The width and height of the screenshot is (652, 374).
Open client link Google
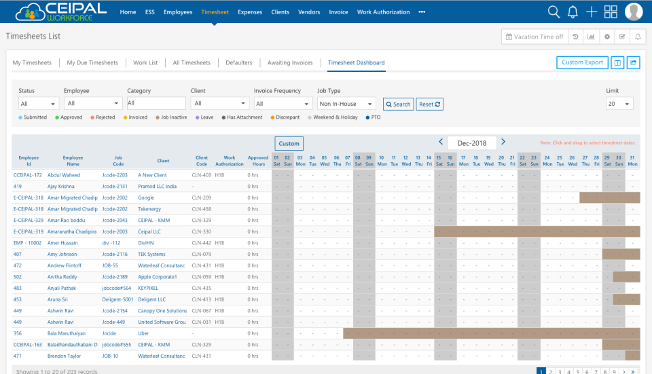(146, 198)
